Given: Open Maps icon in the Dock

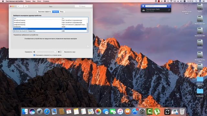Looking at the screenshot, I should coord(91,111).
